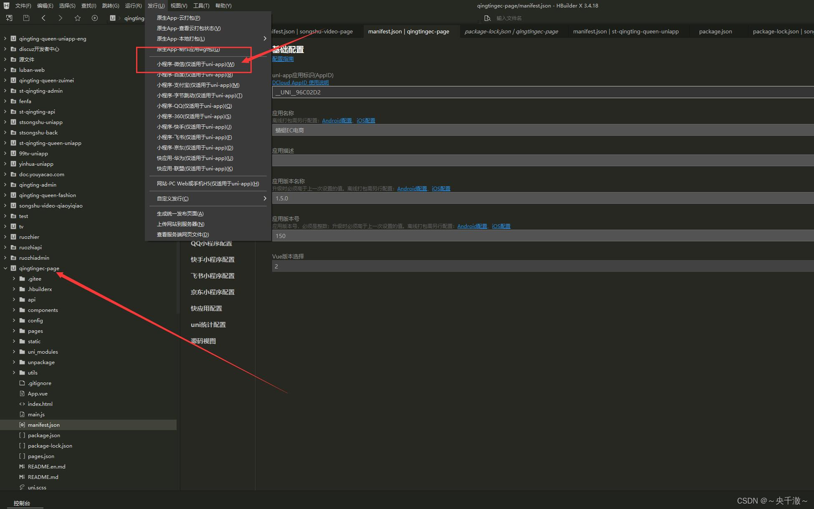This screenshot has width=814, height=509.
Task: Click the 99tv-uniapp project icon
Action: [13, 153]
